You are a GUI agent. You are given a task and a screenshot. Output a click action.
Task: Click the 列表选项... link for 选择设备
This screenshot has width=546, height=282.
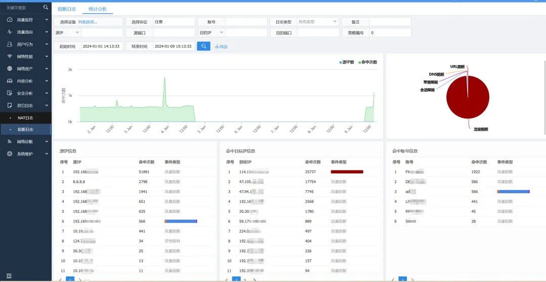(88, 22)
